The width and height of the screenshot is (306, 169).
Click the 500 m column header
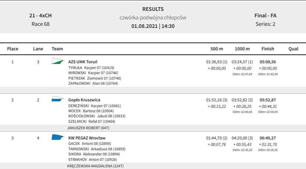pyautogui.click(x=216, y=49)
